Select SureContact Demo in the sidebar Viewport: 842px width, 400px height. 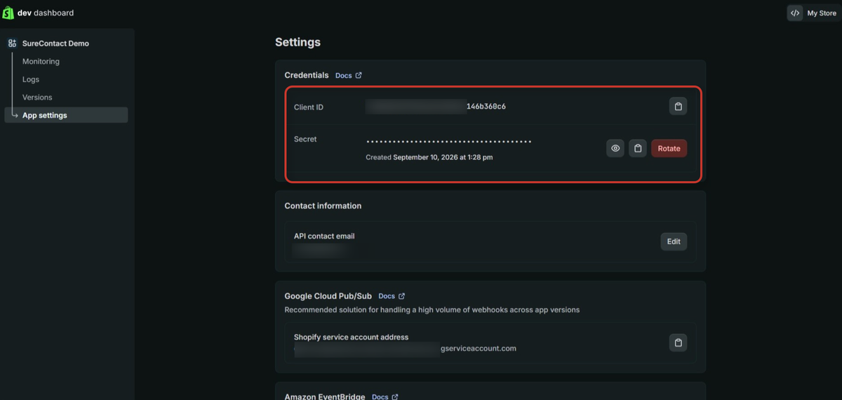55,44
